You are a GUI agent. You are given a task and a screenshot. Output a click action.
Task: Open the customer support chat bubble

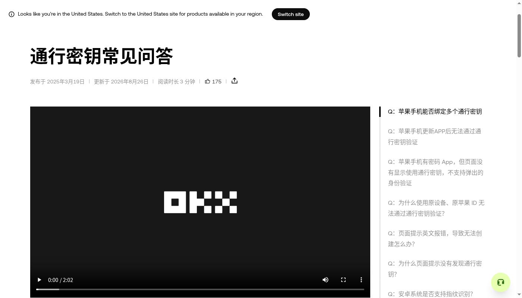pyautogui.click(x=501, y=282)
